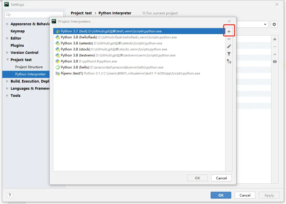Focus the Settings search field
The width and height of the screenshot is (286, 204).
(34, 15)
